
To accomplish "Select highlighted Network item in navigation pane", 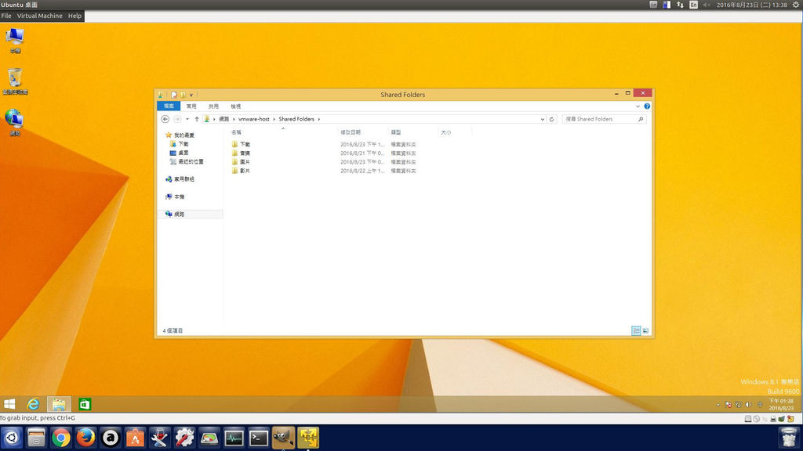I will coord(191,215).
